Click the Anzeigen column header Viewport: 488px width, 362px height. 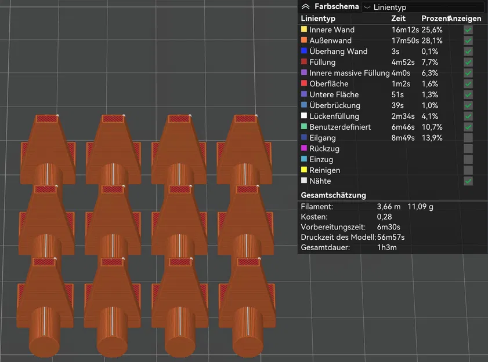[x=465, y=19]
